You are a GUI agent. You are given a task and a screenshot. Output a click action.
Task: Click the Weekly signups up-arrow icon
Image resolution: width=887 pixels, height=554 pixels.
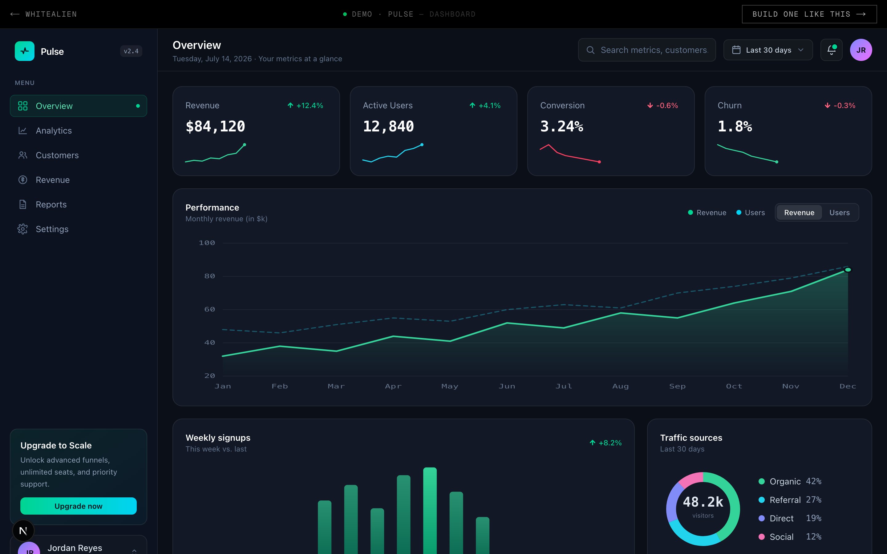pyautogui.click(x=592, y=443)
